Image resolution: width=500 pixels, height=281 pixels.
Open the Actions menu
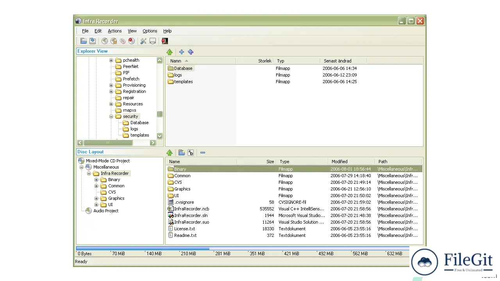coord(115,31)
